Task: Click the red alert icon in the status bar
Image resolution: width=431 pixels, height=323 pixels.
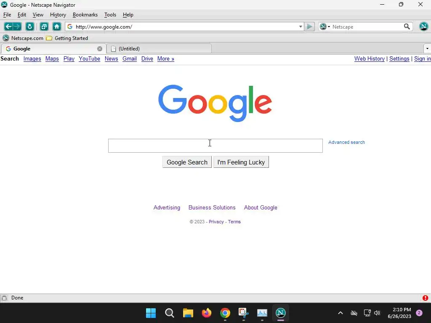Action: coord(425,298)
